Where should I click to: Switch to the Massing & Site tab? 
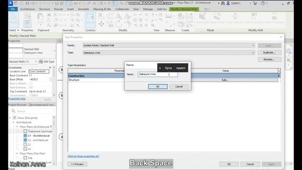[x=102, y=9]
